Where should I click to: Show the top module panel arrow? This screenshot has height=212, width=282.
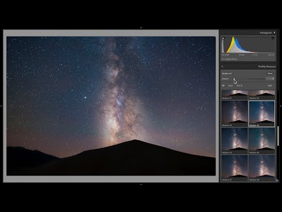(141, 28)
